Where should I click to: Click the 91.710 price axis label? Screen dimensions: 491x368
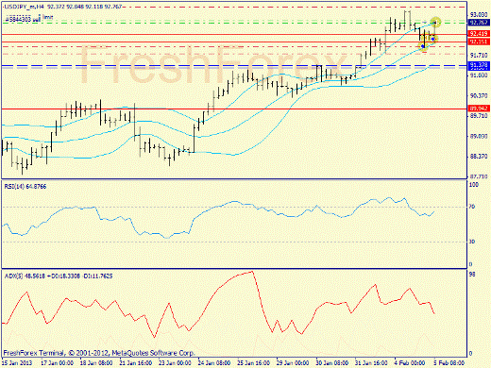coord(478,56)
